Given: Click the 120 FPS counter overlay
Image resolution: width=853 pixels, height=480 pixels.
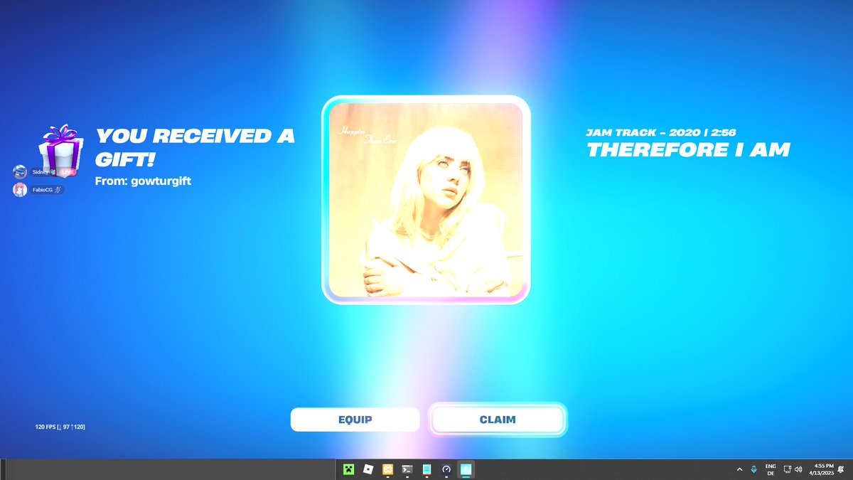Looking at the screenshot, I should pos(60,427).
